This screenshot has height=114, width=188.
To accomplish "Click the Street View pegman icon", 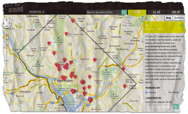I will tap(7, 36).
